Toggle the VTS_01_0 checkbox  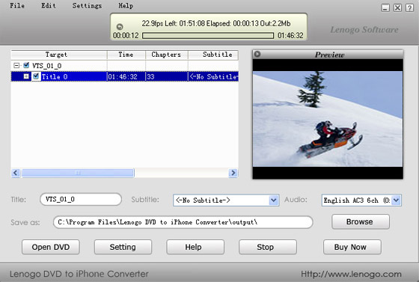tap(26, 65)
